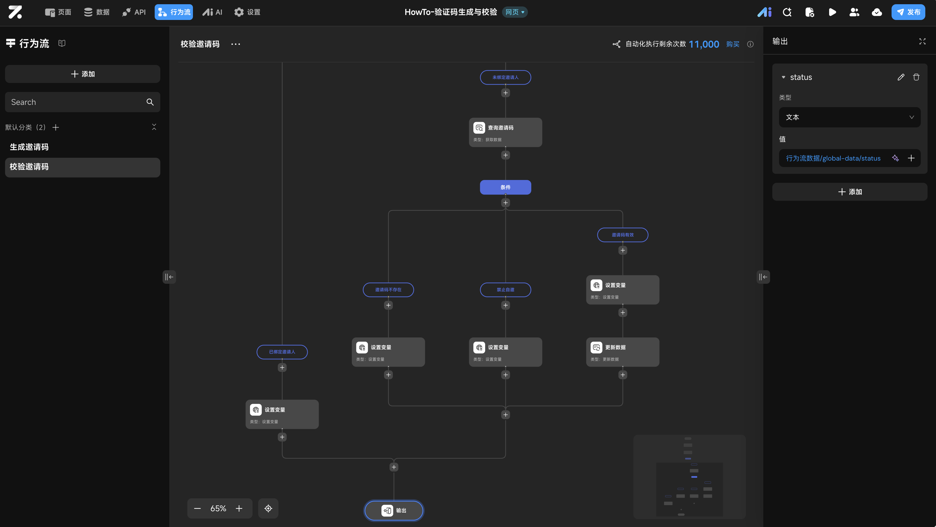Collapse the right output panel

[763, 277]
